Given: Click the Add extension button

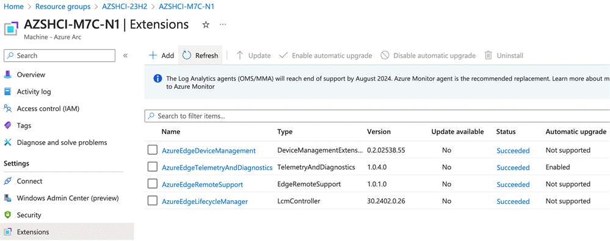Looking at the screenshot, I should coord(161,55).
